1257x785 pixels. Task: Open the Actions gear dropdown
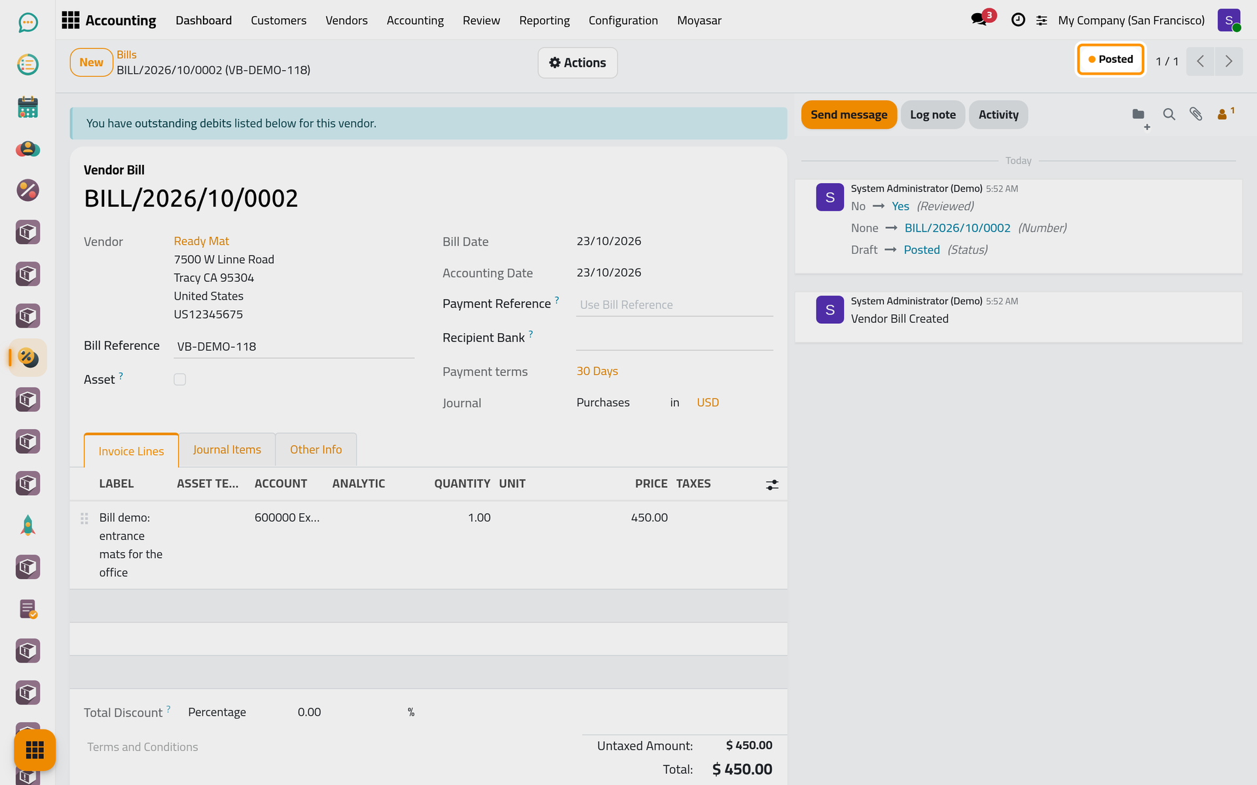click(x=577, y=63)
